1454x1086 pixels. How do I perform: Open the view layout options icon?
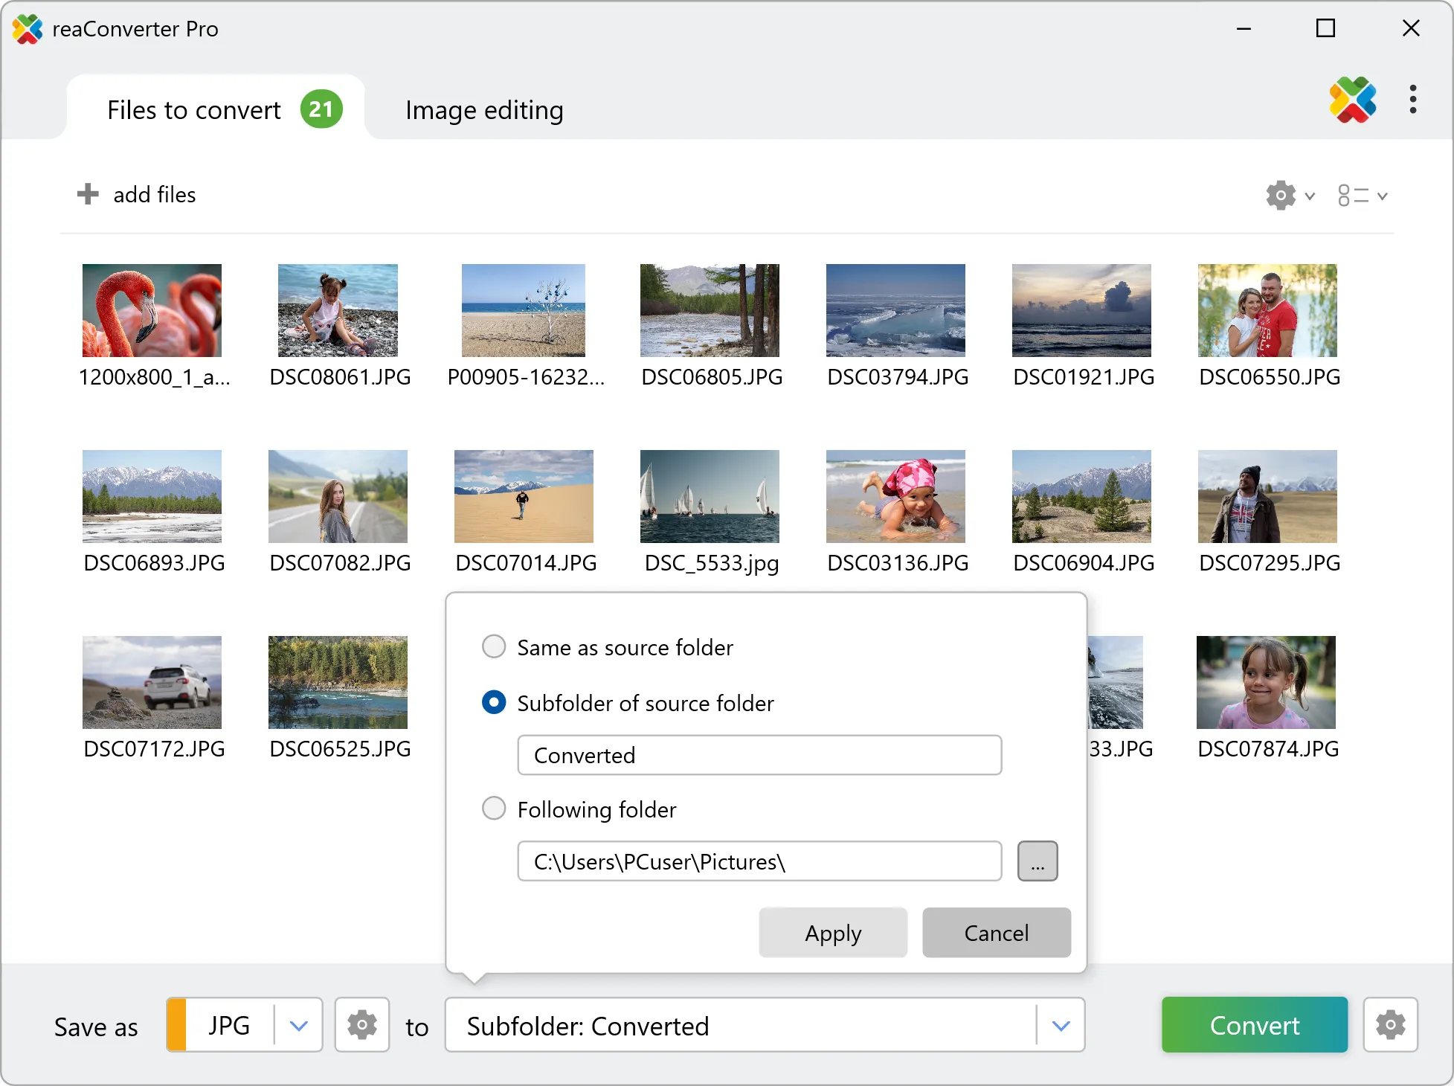[1354, 195]
